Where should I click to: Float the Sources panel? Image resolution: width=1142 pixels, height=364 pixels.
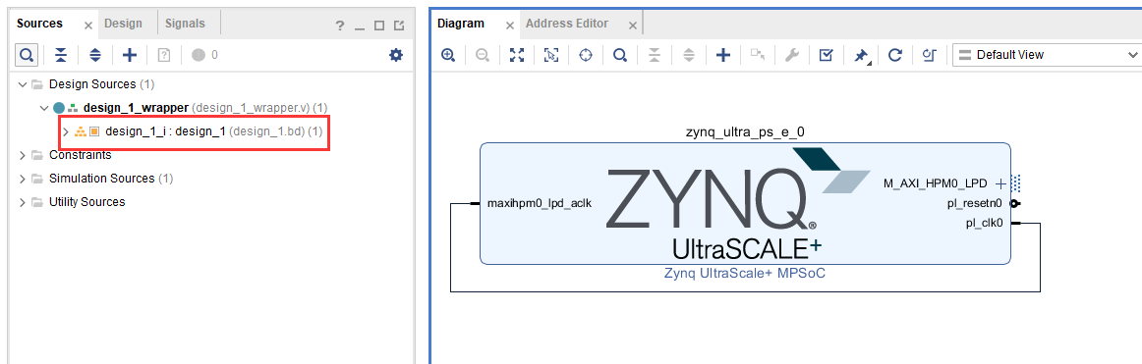pyautogui.click(x=399, y=26)
